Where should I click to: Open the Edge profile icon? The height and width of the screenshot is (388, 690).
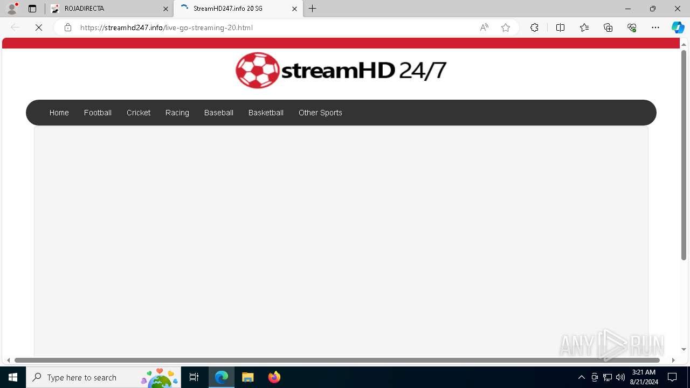[x=12, y=9]
